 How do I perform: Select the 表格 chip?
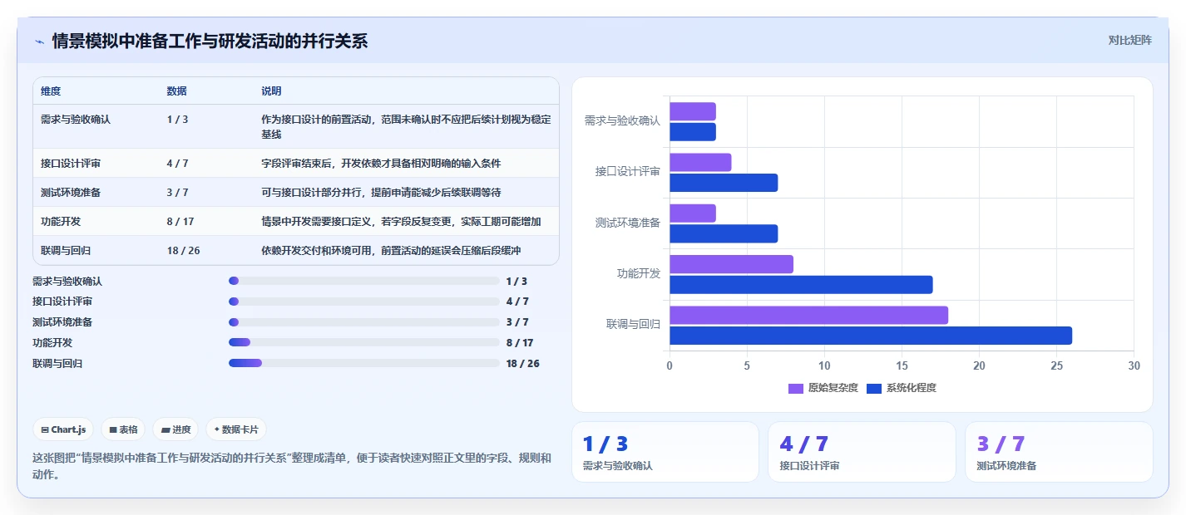pyautogui.click(x=123, y=429)
